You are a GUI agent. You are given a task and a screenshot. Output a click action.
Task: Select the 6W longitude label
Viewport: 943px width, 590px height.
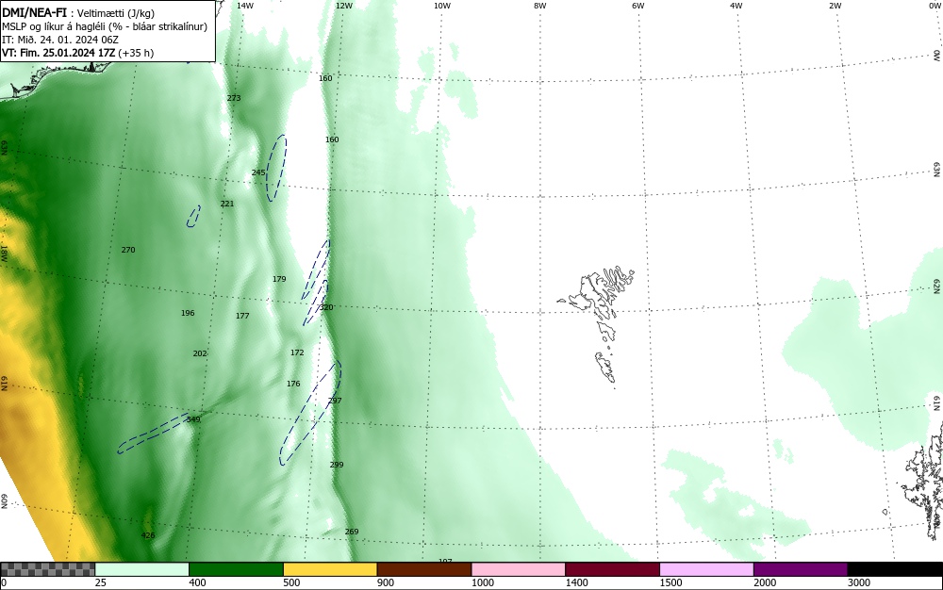(638, 6)
